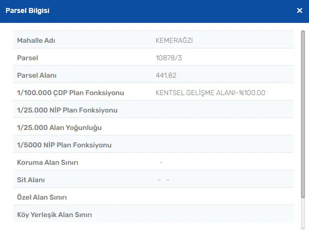This screenshot has width=309, height=234.
Task: Click the vertical scrollbar thumb
Action: tap(303, 114)
